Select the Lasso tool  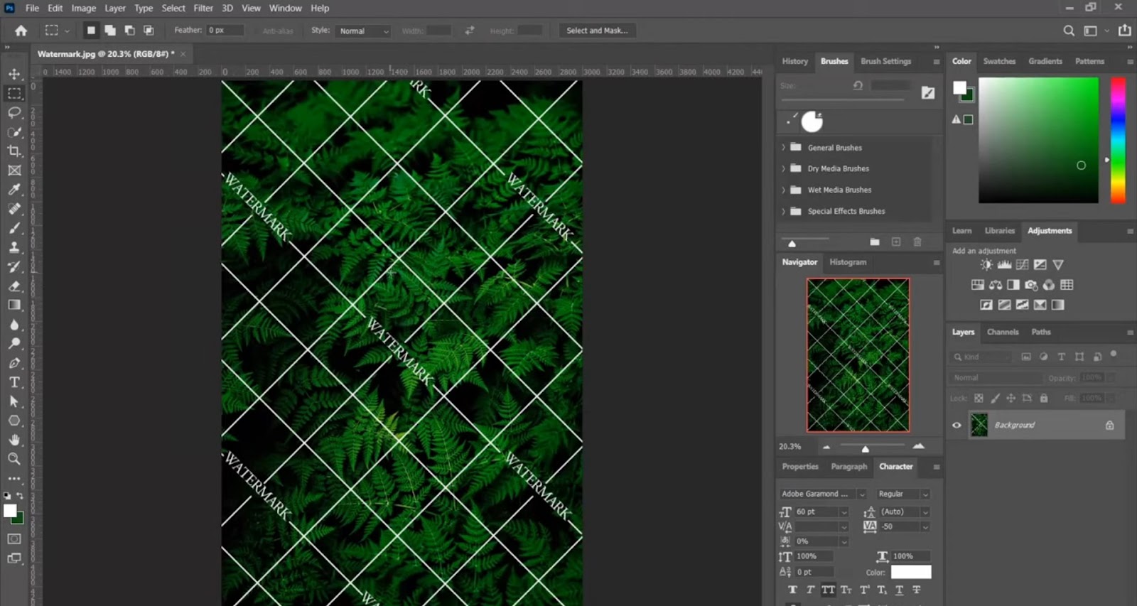coord(14,112)
